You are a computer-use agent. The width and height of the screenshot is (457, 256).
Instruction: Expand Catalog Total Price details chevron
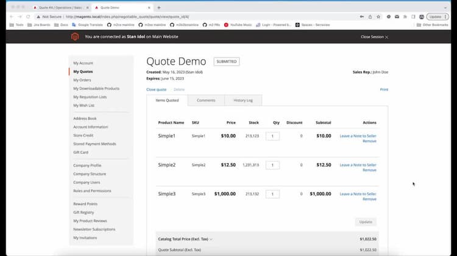tap(211, 239)
